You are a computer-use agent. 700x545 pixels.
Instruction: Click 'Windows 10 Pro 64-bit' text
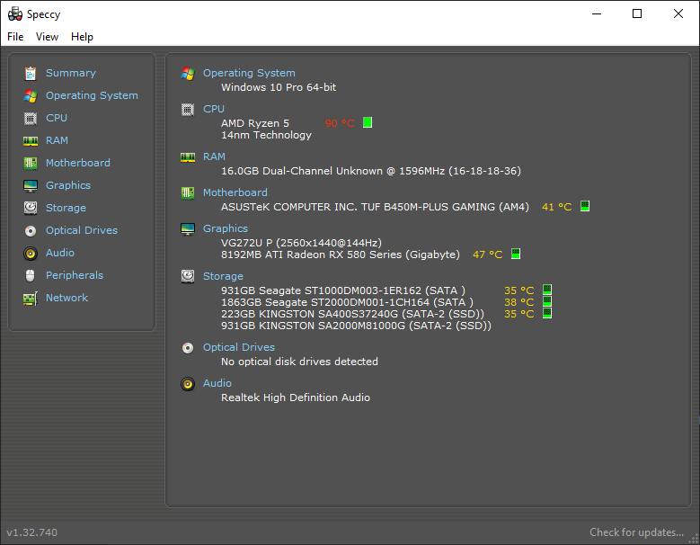point(279,87)
